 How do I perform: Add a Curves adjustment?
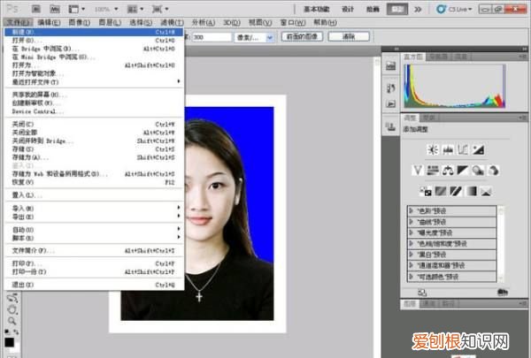pyautogui.click(x=463, y=149)
